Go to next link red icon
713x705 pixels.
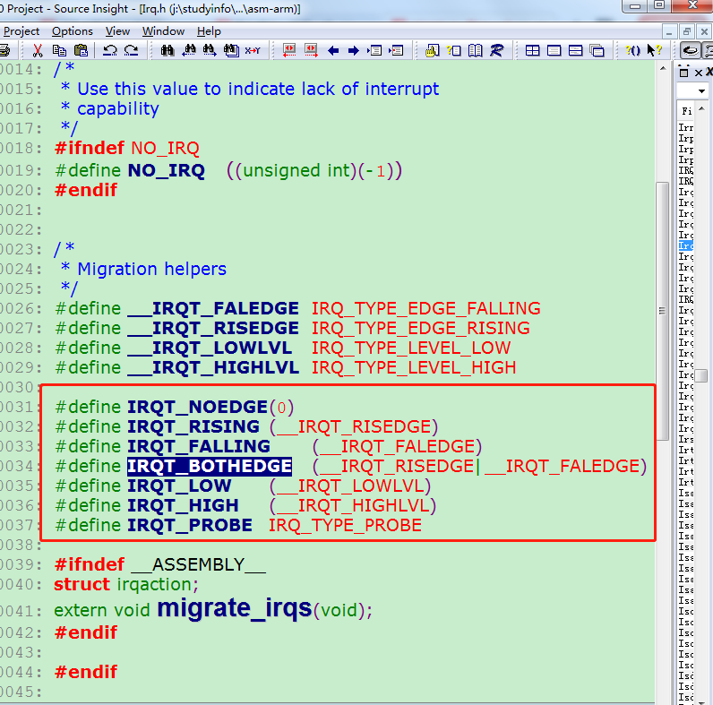coord(311,50)
